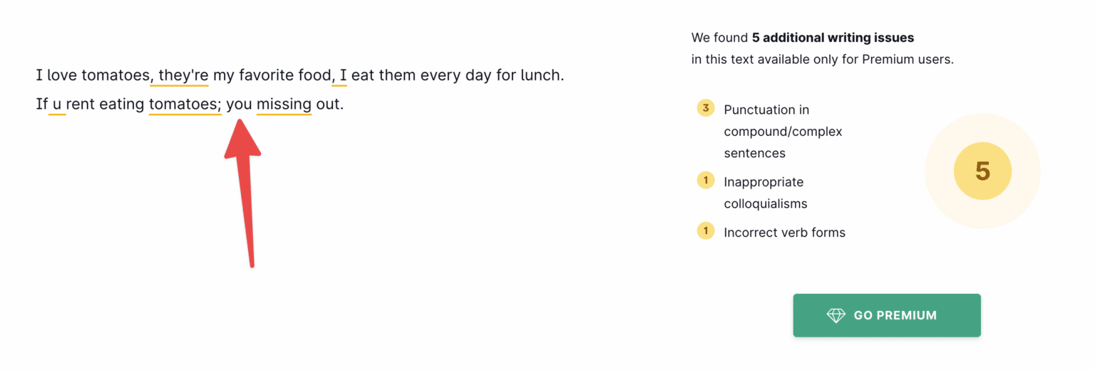Click the large circle showing 5
The height and width of the screenshot is (370, 1095).
point(982,171)
